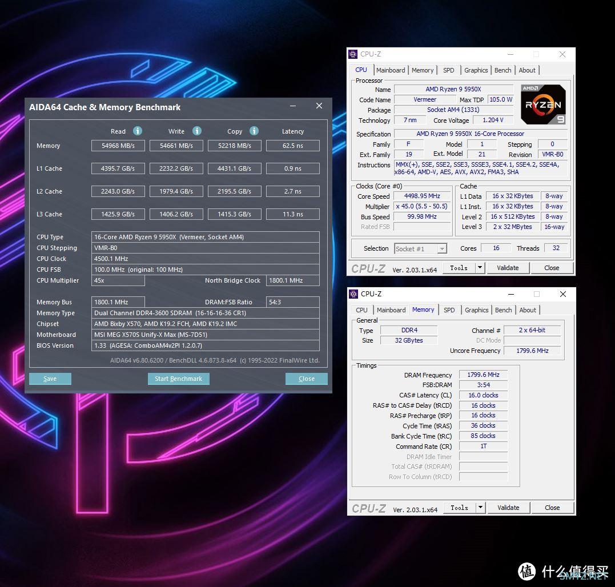This screenshot has height=587, width=615.
Task: Click L3 Cache latency value 11.3 ns
Action: tap(292, 214)
